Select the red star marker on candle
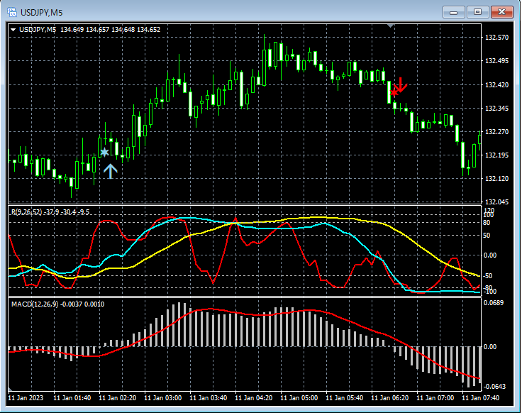Viewport: 522px width, 413px height. tap(394, 92)
